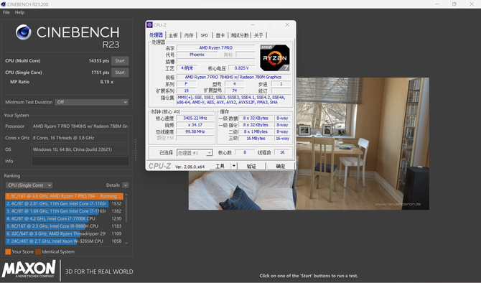481x283 pixels.
Task: Click the 0.825 V core voltage value
Action: [x=241, y=68]
